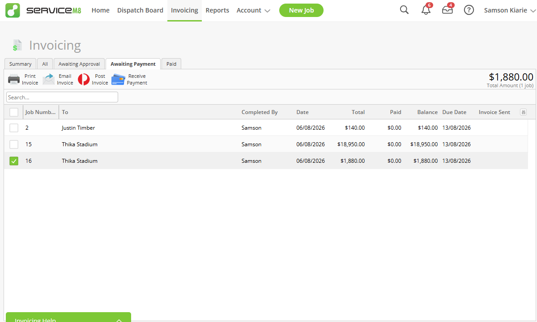Click Thika Stadium in job 16 row
Viewport: 537px width, 322px height.
[x=80, y=161]
